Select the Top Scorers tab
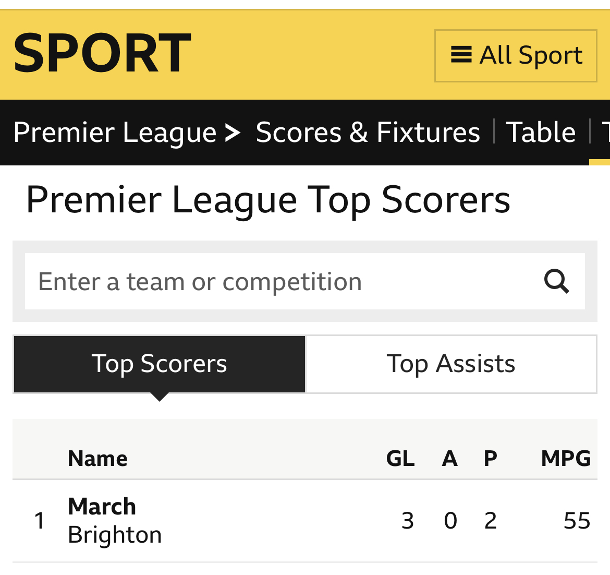This screenshot has height=575, width=610. point(160,364)
